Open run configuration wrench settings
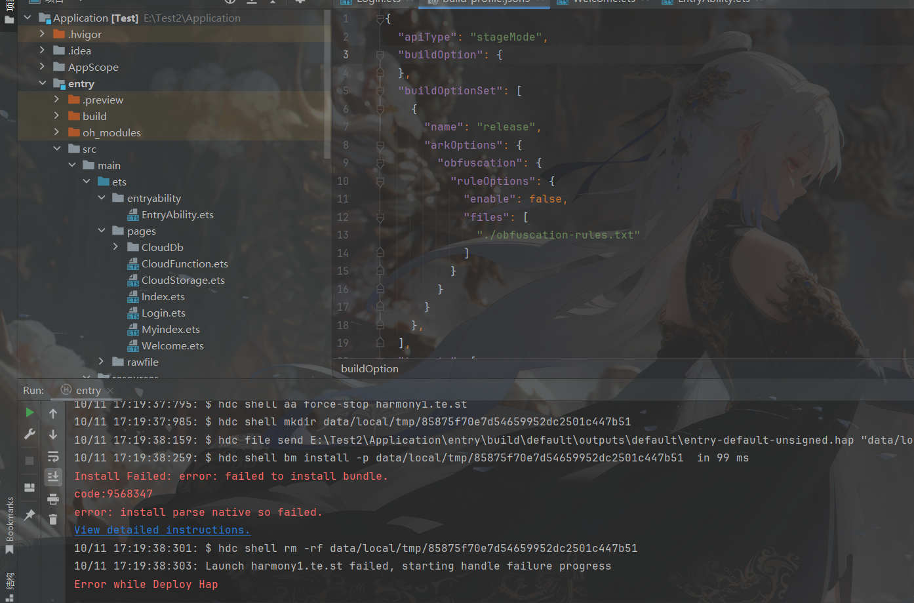Viewport: 914px width, 603px height. 30,434
